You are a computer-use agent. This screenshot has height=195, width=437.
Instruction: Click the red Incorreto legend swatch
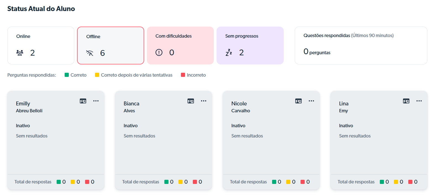click(x=183, y=75)
